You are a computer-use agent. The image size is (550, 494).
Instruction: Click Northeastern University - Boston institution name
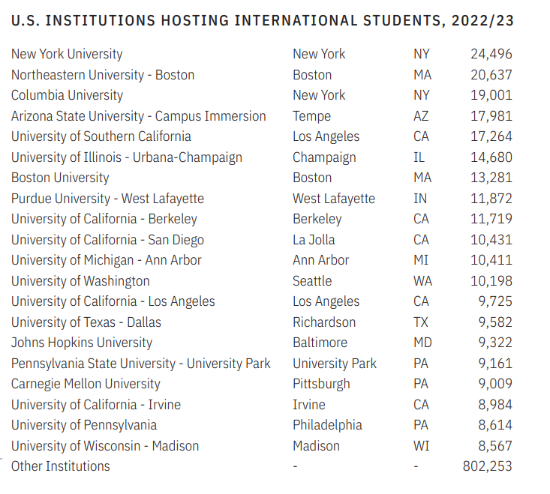tap(103, 75)
